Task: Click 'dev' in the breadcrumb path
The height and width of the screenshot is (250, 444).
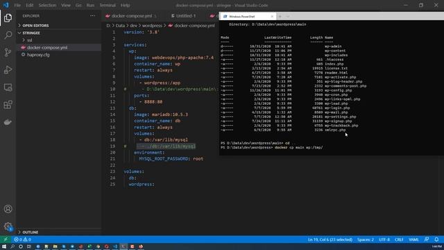Action: [133, 26]
